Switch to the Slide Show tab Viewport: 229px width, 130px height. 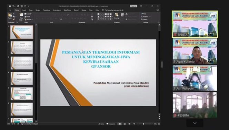coord(67,10)
